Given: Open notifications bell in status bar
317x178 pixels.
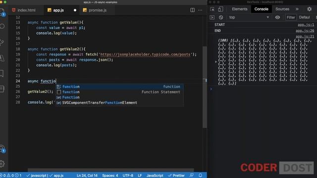Looking at the screenshot, I should [200, 176].
